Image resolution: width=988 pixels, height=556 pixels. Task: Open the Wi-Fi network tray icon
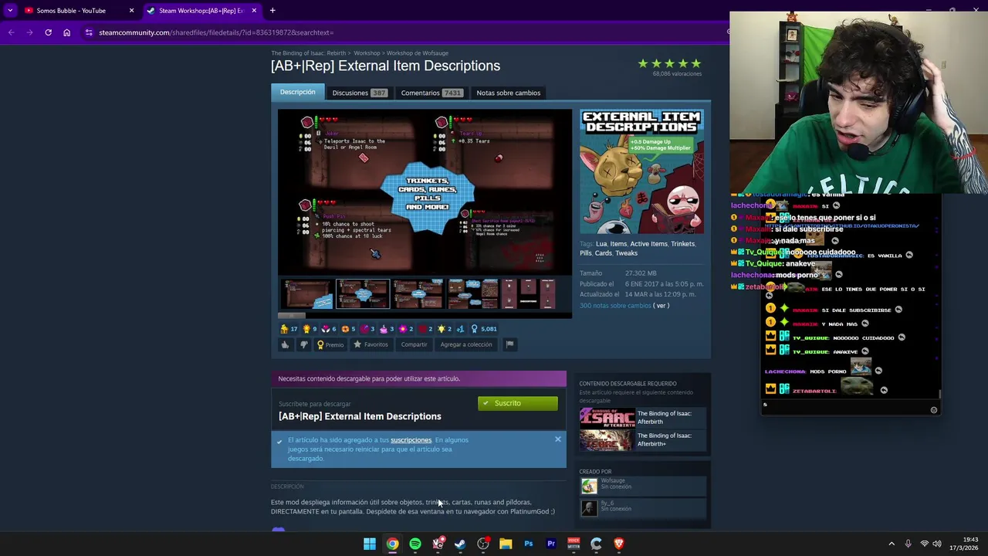pos(924,544)
